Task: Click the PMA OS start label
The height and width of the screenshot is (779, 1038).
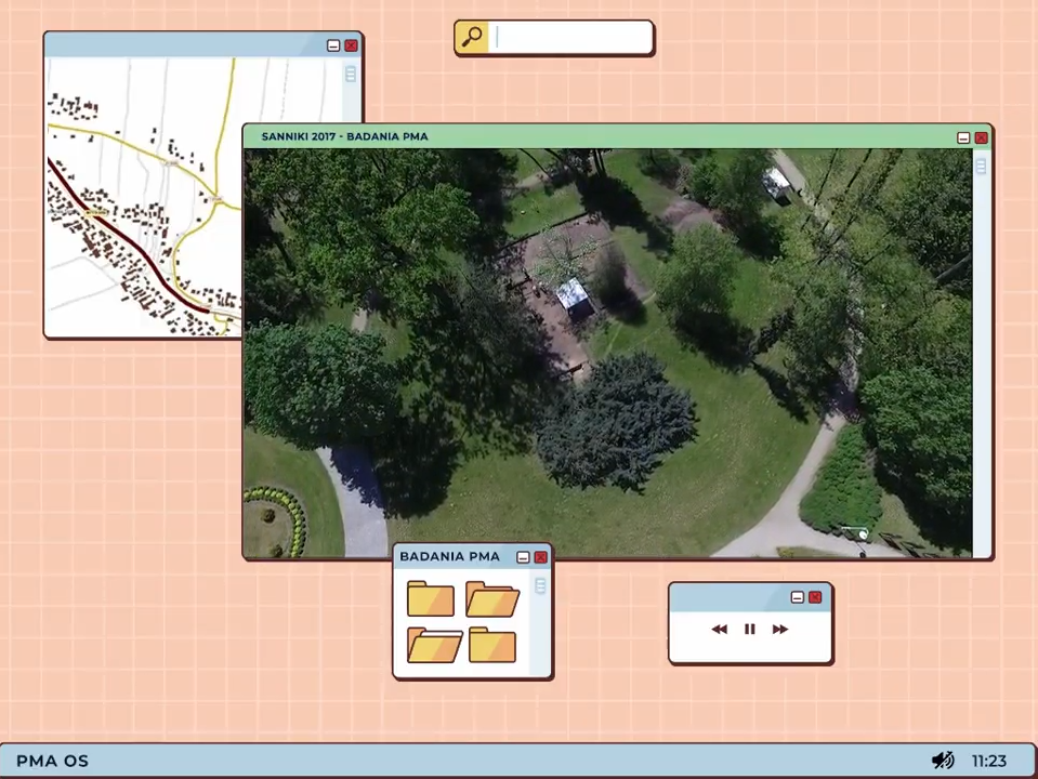Action: pos(52,761)
